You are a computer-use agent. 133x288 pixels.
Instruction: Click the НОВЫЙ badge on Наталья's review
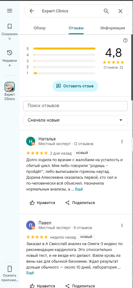pyautogui.click(x=82, y=153)
